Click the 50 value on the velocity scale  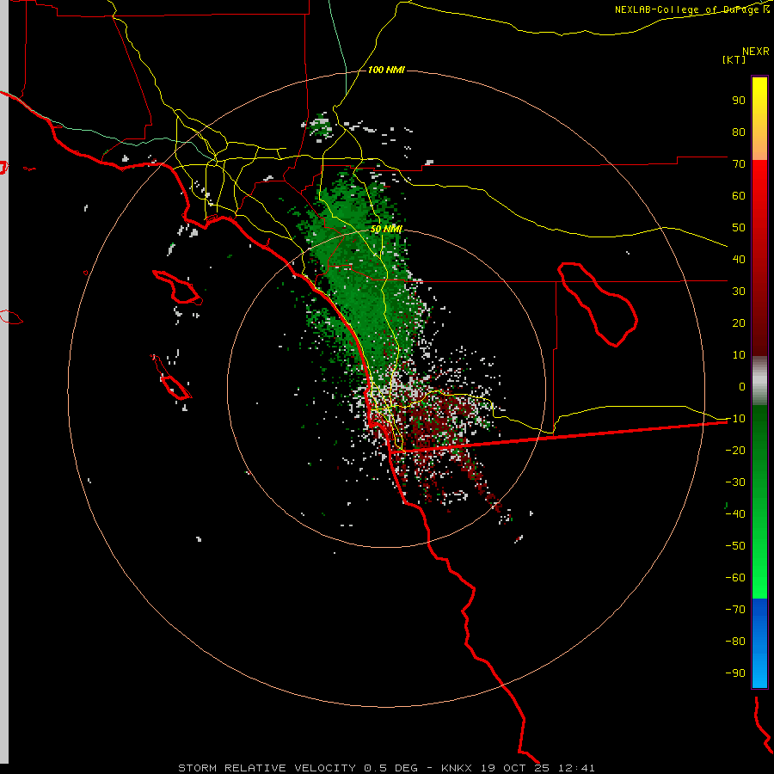click(x=739, y=228)
